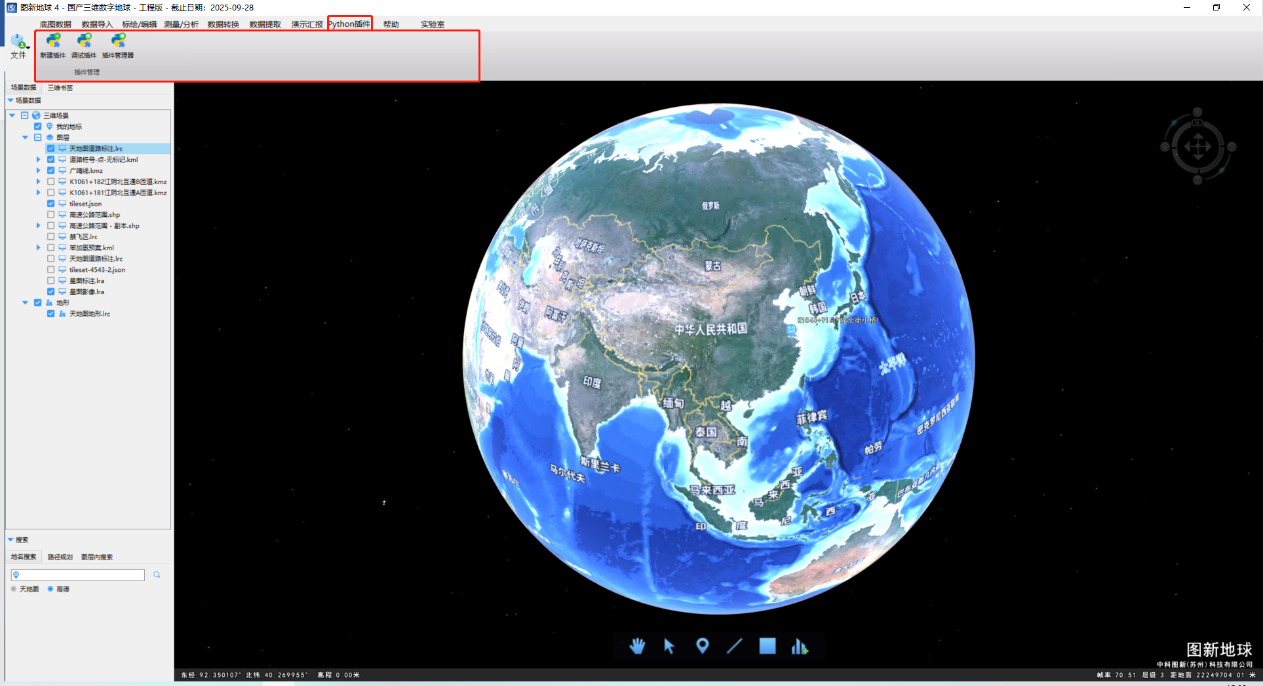Click the 新建插件 new plugin icon
1263x686 pixels.
53,41
